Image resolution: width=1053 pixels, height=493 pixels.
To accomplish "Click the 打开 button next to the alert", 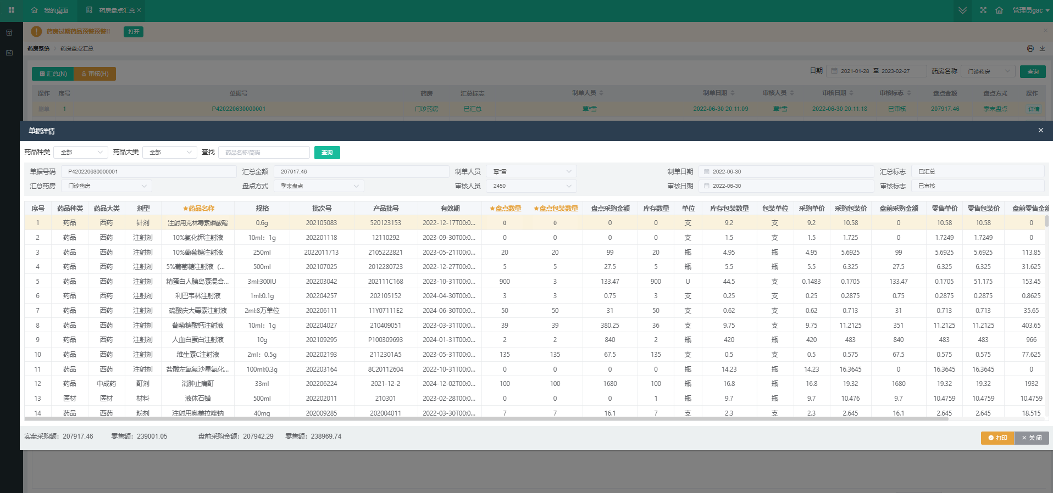I will click(x=134, y=32).
